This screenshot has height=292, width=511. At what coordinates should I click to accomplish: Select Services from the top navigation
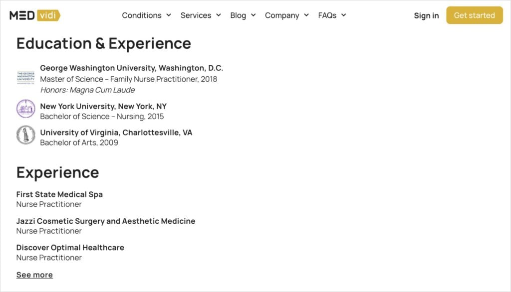point(196,15)
